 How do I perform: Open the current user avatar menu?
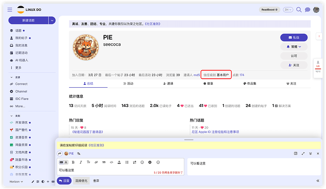(316, 9)
